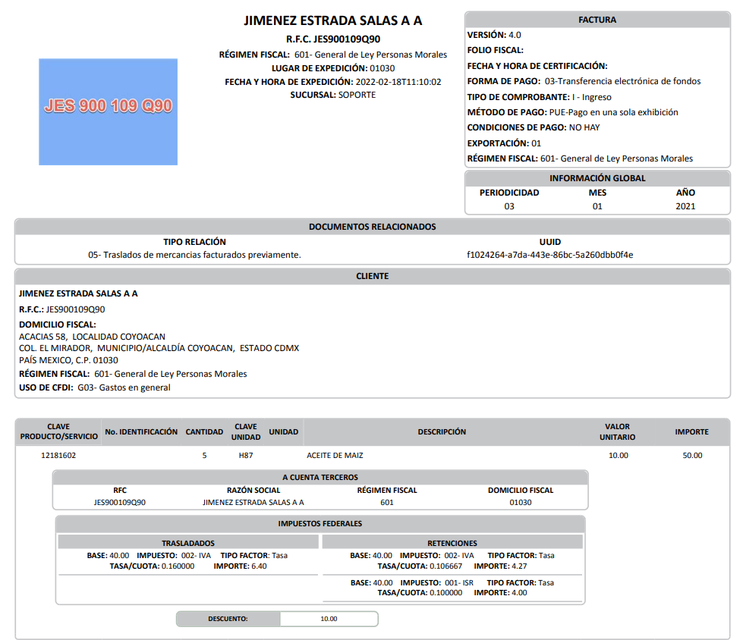Click third-party RÉGIMEN FISCAL value 601
The image size is (743, 640).
coord(387,502)
